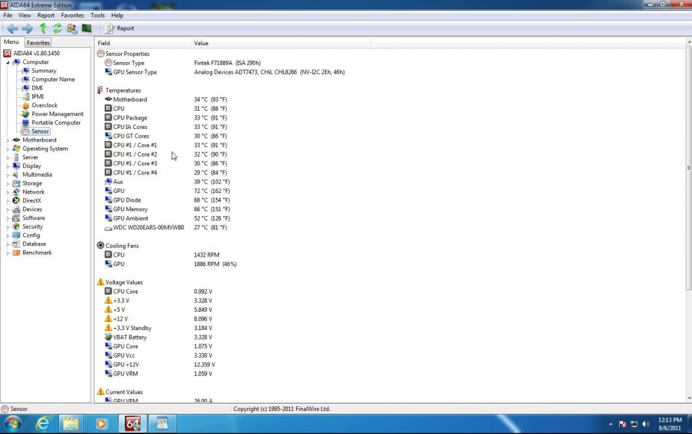Click the users icon in the toolbar
This screenshot has width=692, height=434.
click(x=72, y=28)
